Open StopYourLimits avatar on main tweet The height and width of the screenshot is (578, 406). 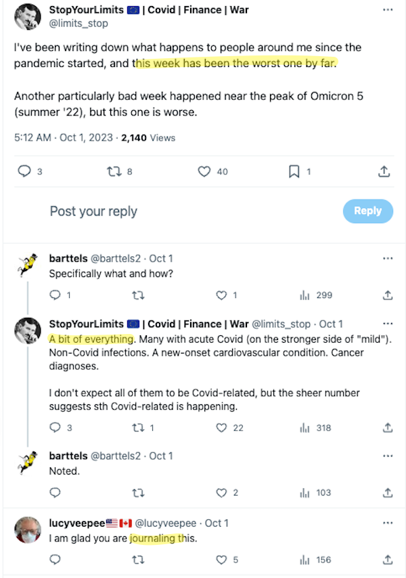click(x=26, y=17)
